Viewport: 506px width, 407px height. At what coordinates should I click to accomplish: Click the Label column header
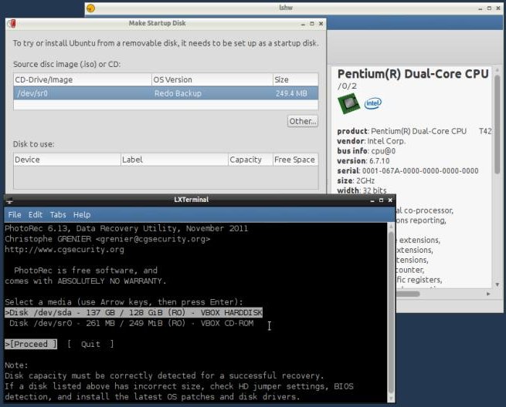click(x=175, y=160)
